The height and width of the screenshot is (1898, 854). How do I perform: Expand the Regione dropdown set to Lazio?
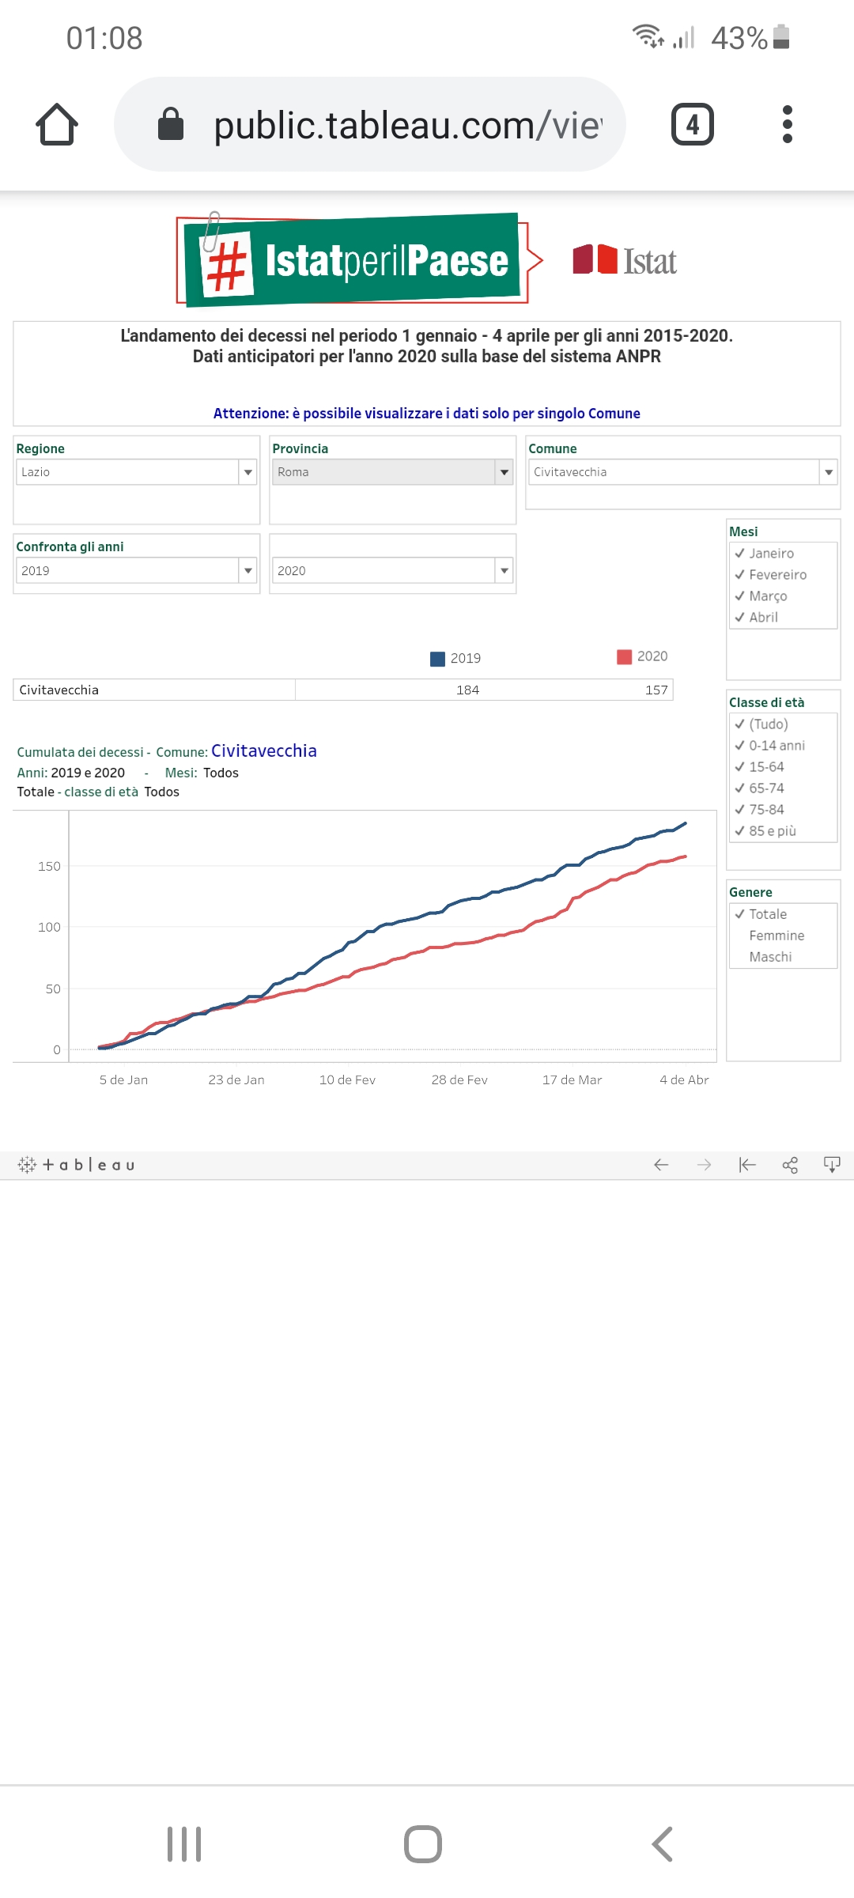coord(248,472)
